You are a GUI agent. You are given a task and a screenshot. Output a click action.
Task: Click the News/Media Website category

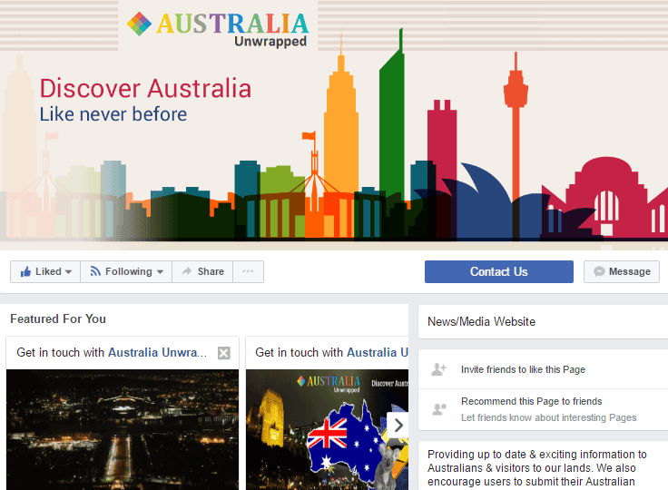point(481,322)
